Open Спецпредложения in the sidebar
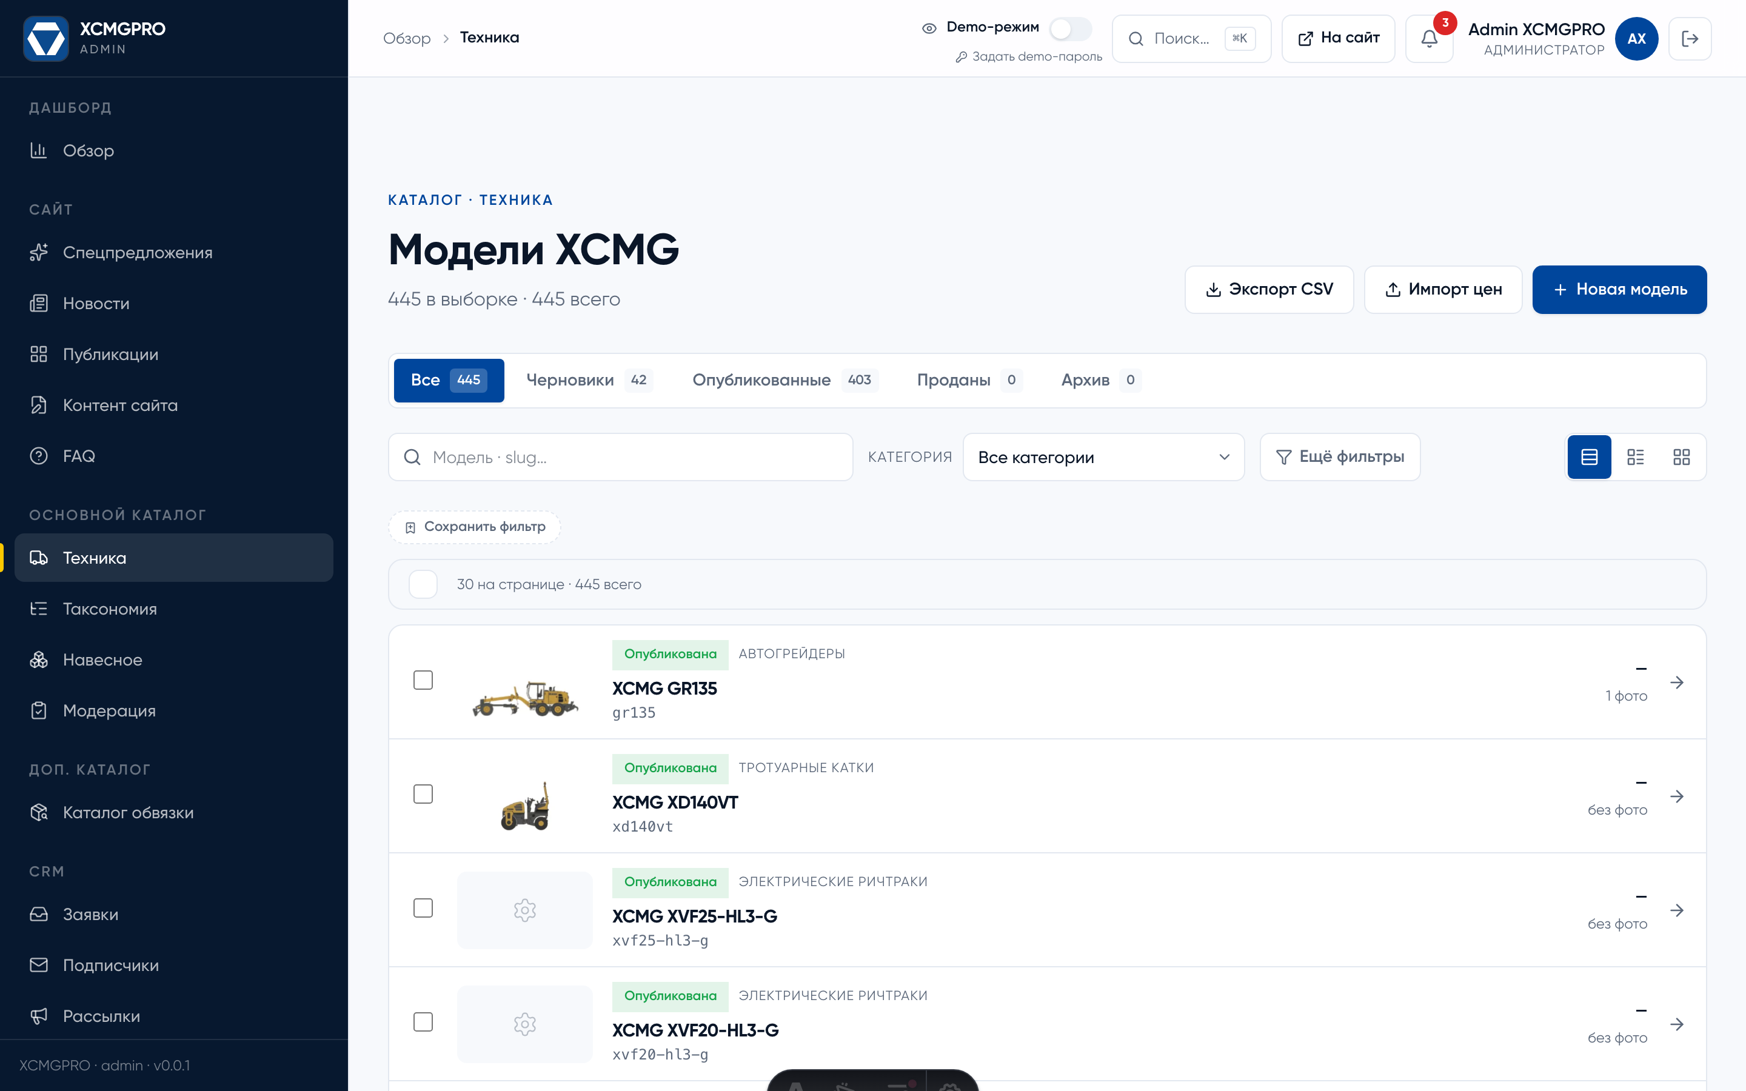 174,253
